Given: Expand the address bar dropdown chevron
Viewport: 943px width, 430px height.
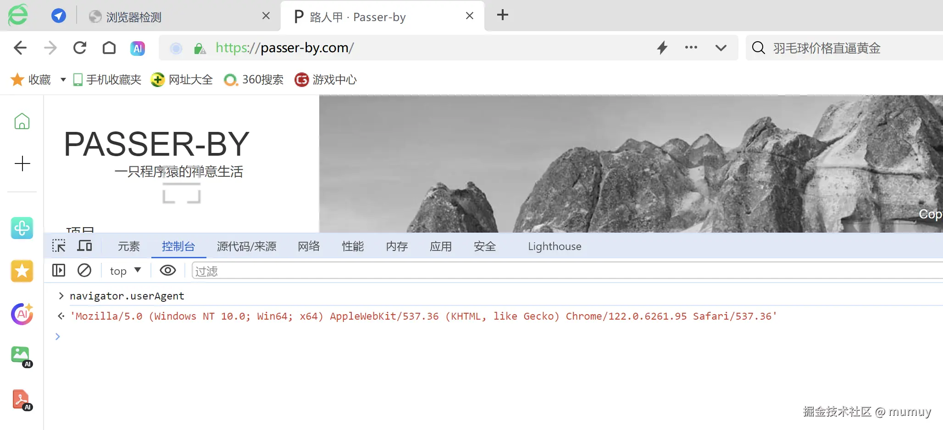Looking at the screenshot, I should point(721,48).
